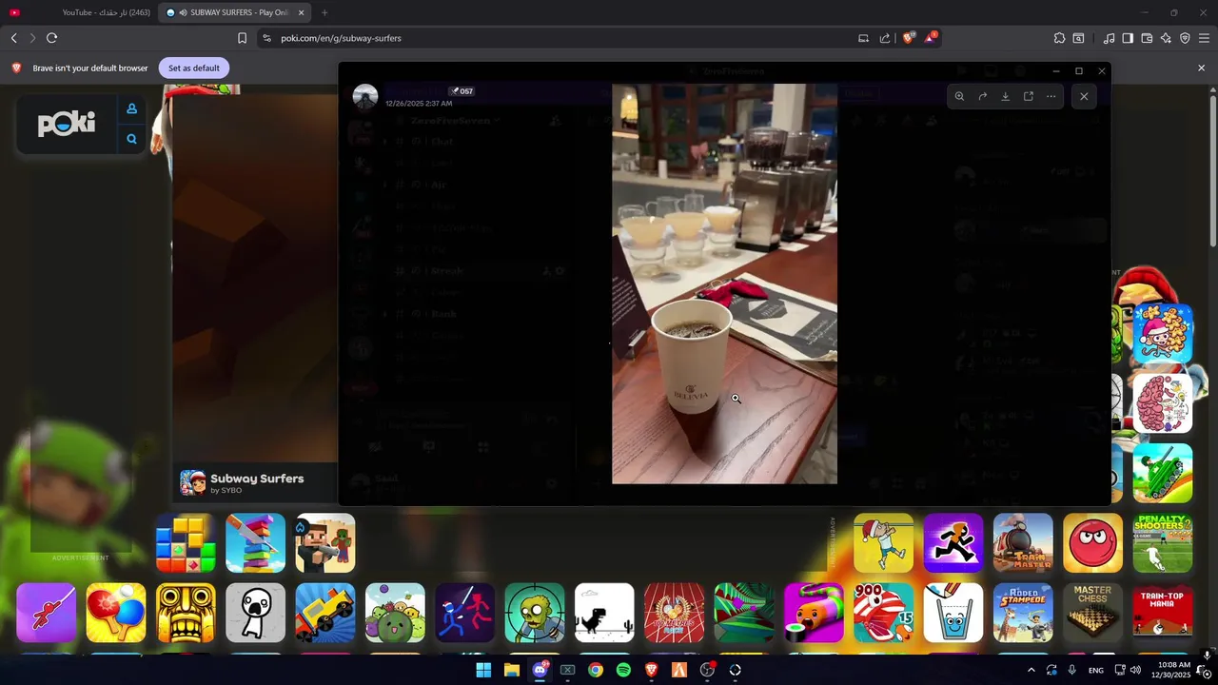Viewport: 1218px width, 685px height.
Task: Open the Chrome Dino game thumbnail
Action: point(604,613)
